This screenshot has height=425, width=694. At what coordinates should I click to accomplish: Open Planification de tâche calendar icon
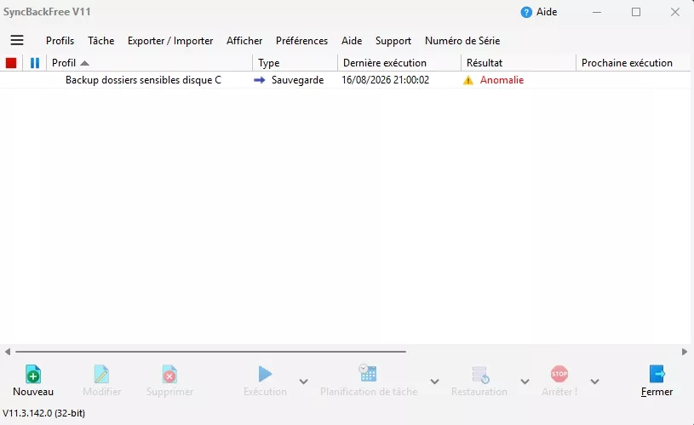pos(368,373)
